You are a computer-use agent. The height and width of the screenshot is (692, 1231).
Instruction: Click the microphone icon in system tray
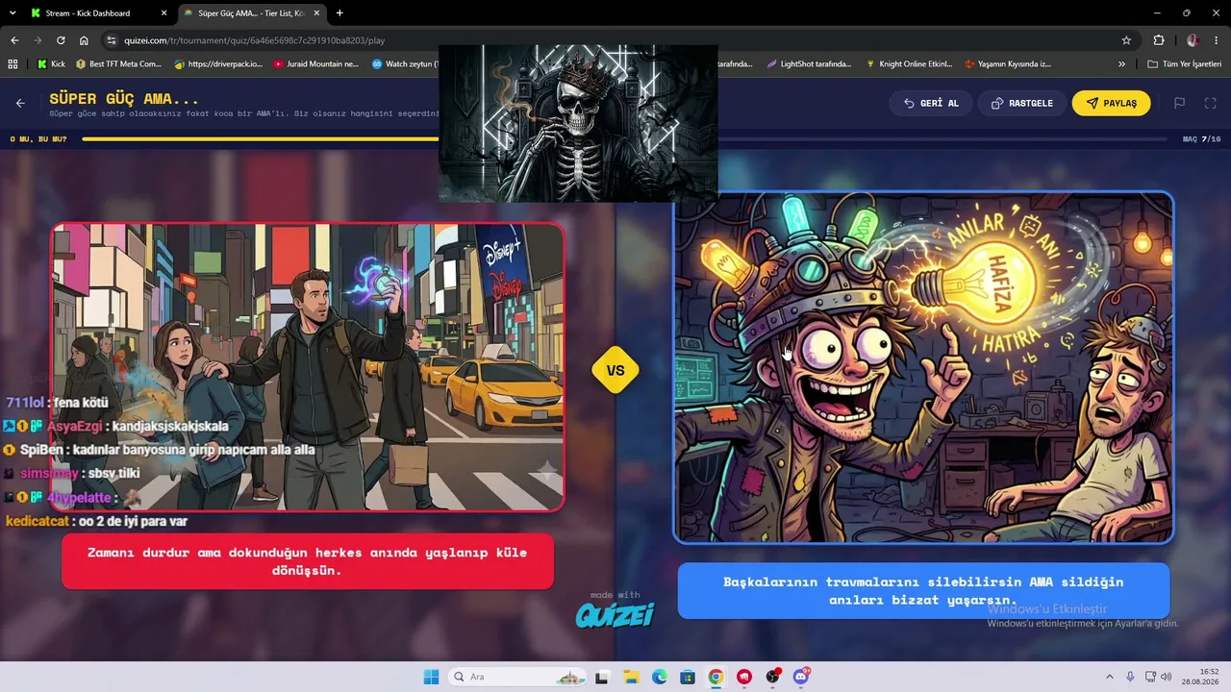coord(1130,677)
